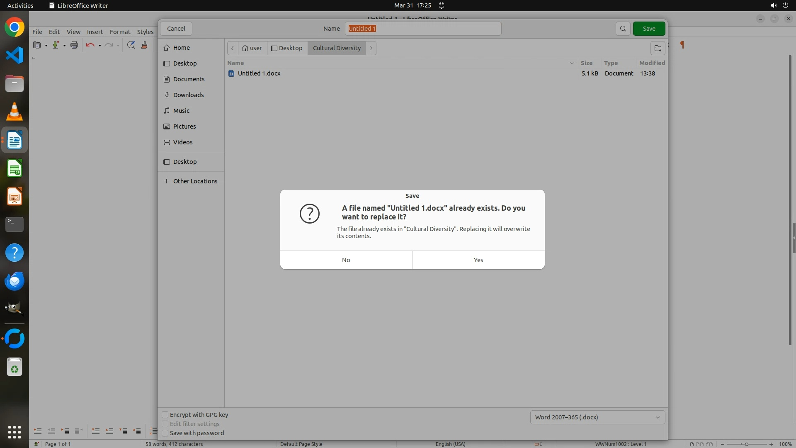
Task: Open the Word 2007-365 file type dropdown
Action: tap(597, 417)
